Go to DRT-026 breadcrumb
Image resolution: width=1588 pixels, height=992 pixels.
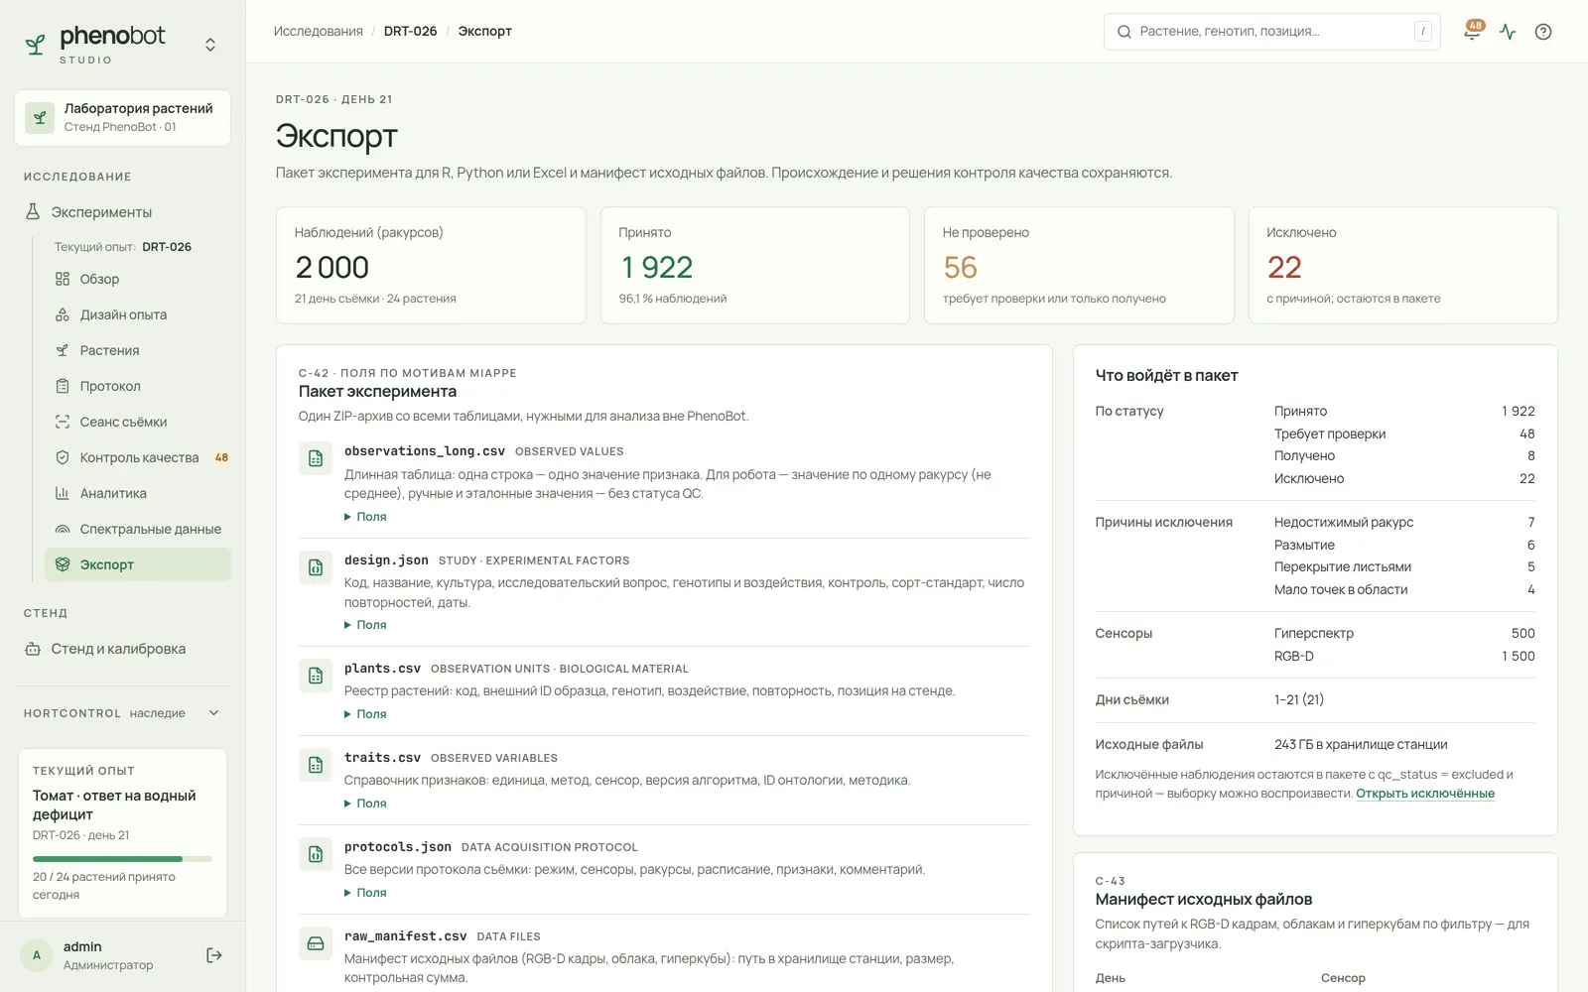[410, 31]
